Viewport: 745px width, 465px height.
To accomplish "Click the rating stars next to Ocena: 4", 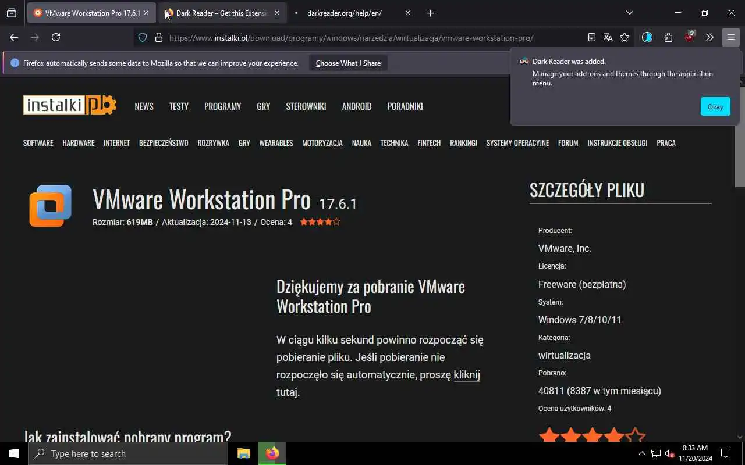I will point(320,222).
